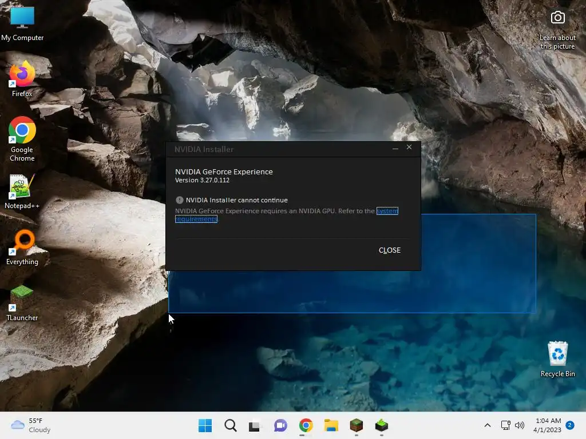Open the Windows Start menu
The image size is (586, 439).
[x=205, y=425]
